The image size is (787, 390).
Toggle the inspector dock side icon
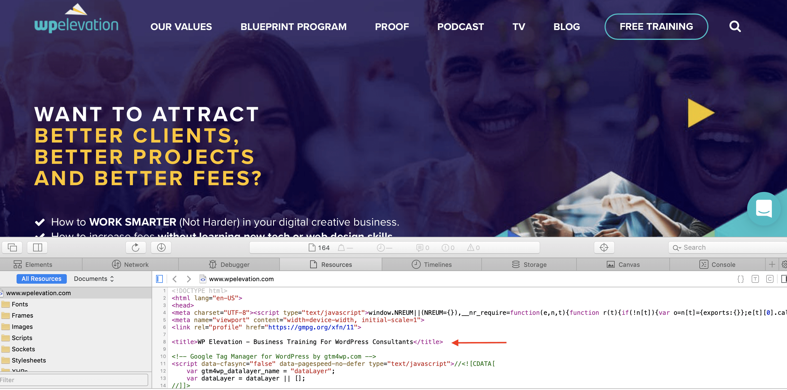point(37,247)
